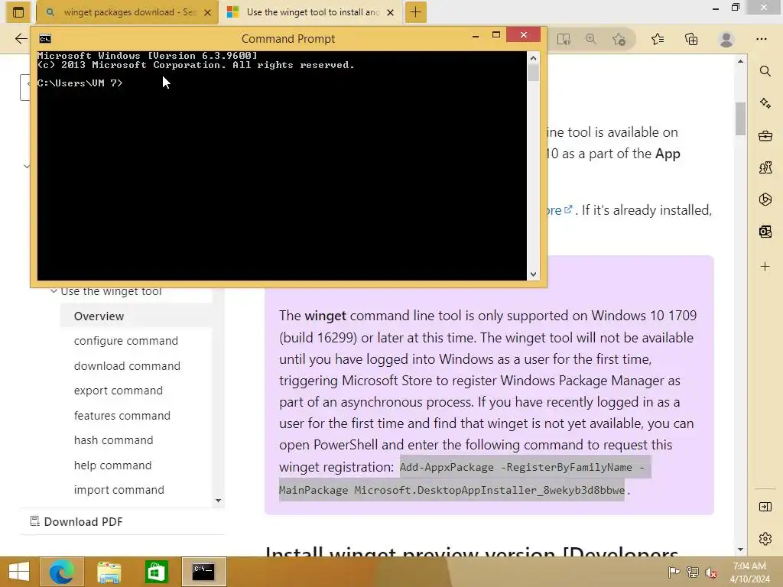The height and width of the screenshot is (587, 783).
Task: Add a sidebar app with plus icon
Action: coord(765,267)
